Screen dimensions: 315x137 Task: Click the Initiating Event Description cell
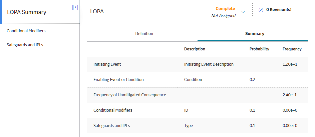(209, 64)
